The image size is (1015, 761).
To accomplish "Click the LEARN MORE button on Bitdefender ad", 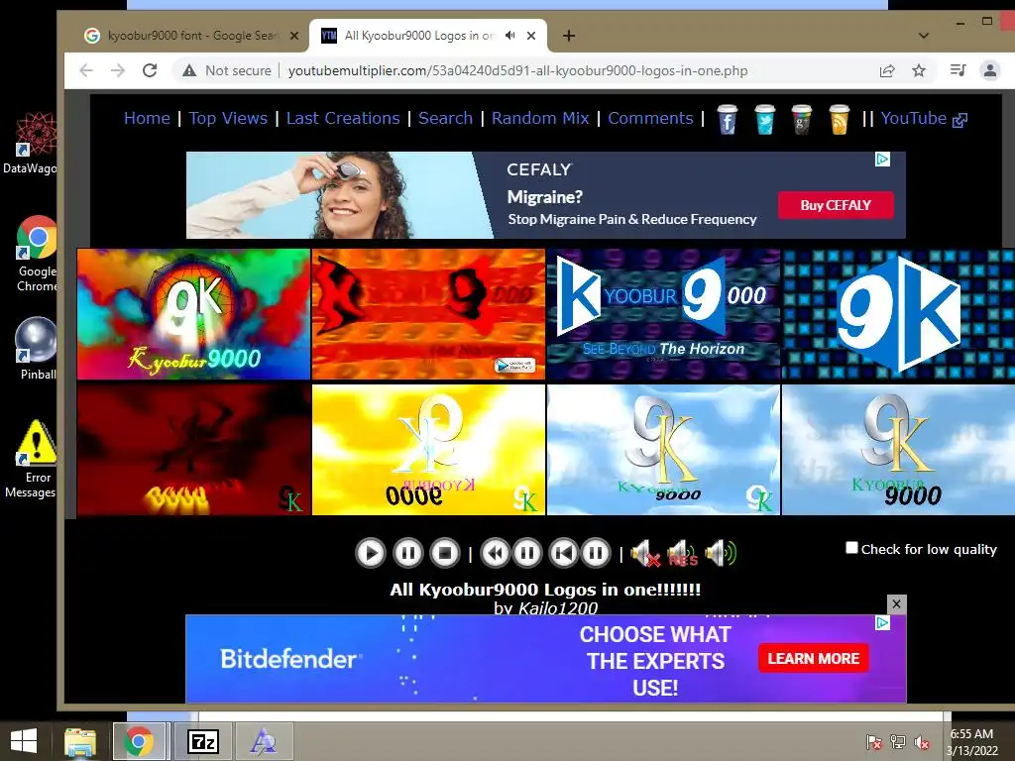I will pos(813,659).
